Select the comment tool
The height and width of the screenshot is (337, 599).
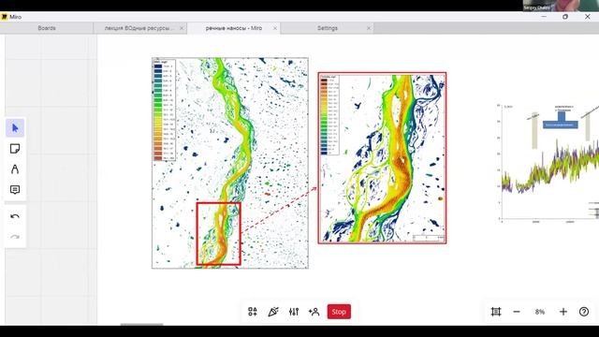15,190
